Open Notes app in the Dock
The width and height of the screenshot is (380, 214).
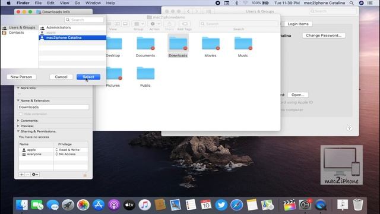[x=252, y=205]
